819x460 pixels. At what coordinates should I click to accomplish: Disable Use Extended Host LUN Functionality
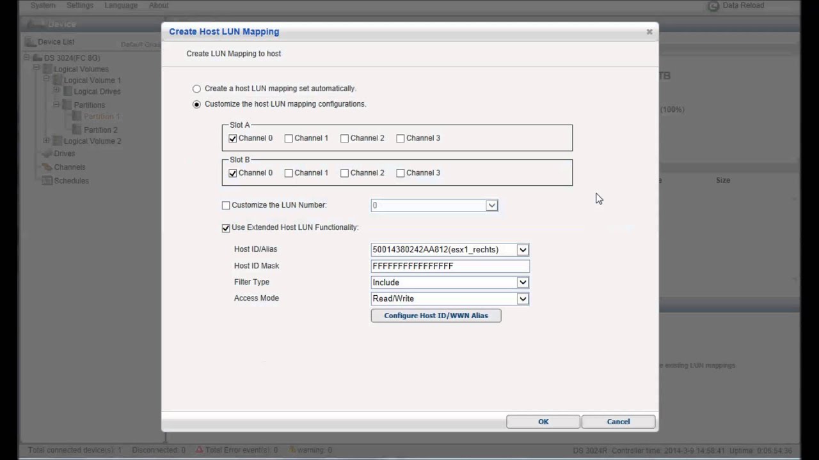(226, 227)
